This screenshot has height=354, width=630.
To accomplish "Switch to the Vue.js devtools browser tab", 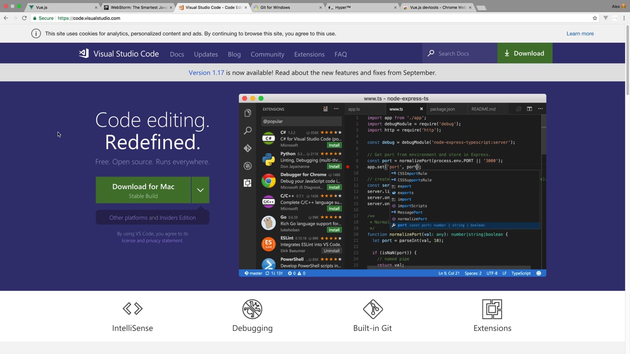I will (x=437, y=7).
